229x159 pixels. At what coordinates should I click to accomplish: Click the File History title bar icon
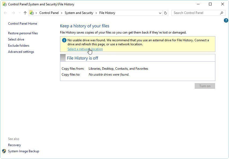4,4
